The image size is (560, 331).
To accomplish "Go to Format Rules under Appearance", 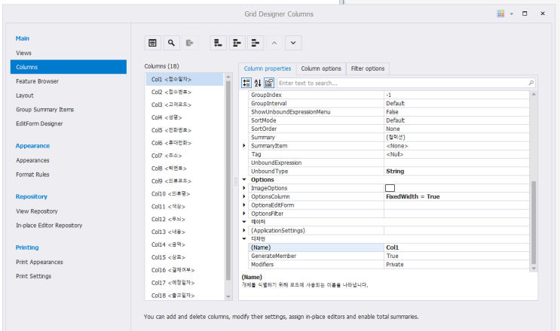I will (x=32, y=175).
